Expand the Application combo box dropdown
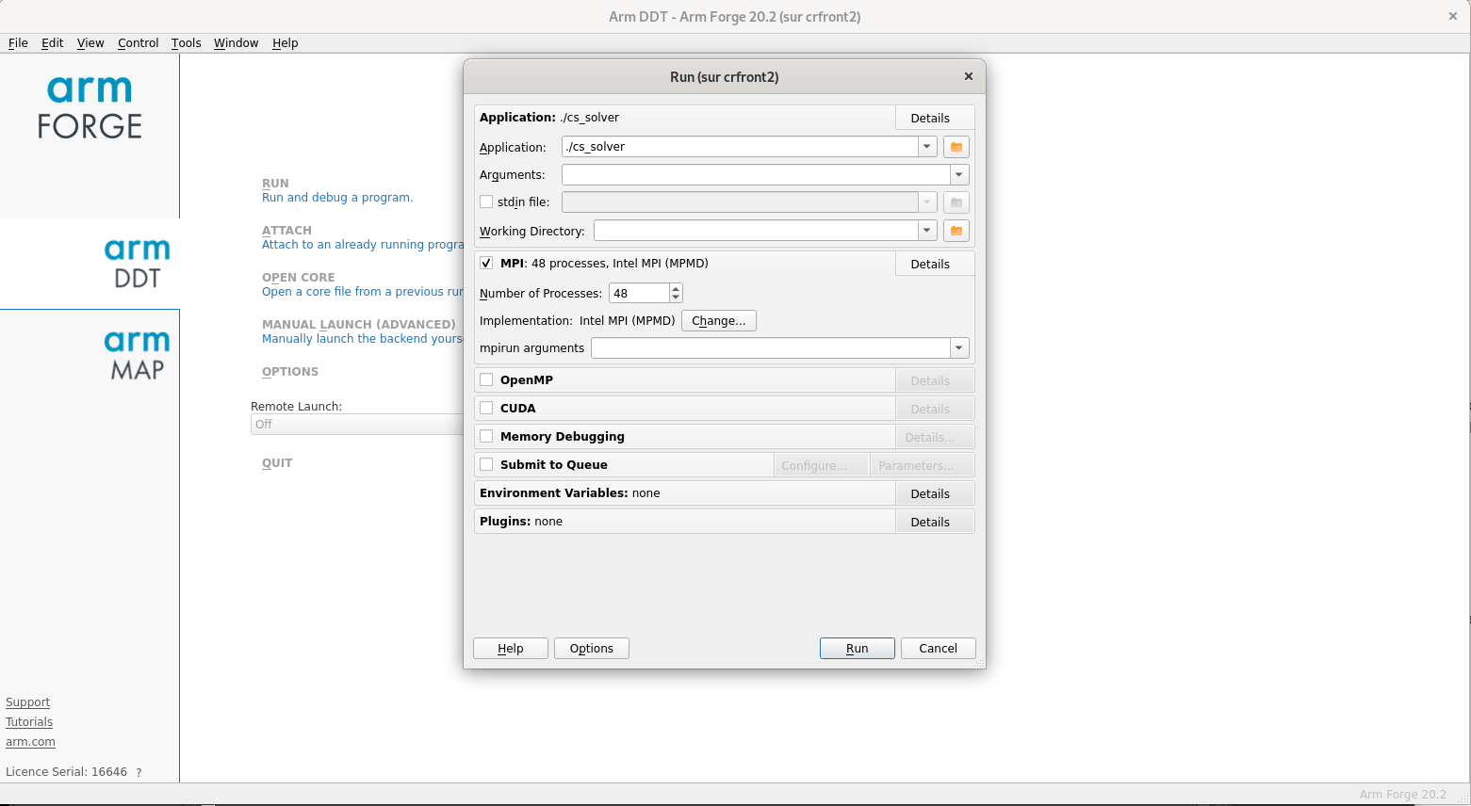 927,147
